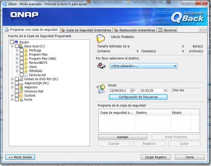
Task: Collapse the Disco local (C:) node
Action: pyautogui.click(x=12, y=46)
